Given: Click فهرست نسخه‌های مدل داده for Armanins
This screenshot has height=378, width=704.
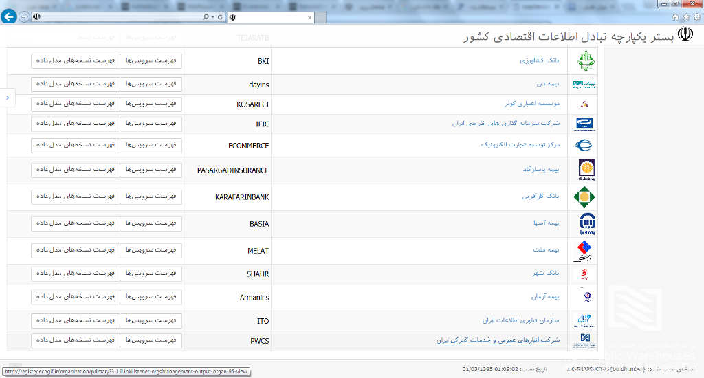Looking at the screenshot, I should click(x=76, y=297).
